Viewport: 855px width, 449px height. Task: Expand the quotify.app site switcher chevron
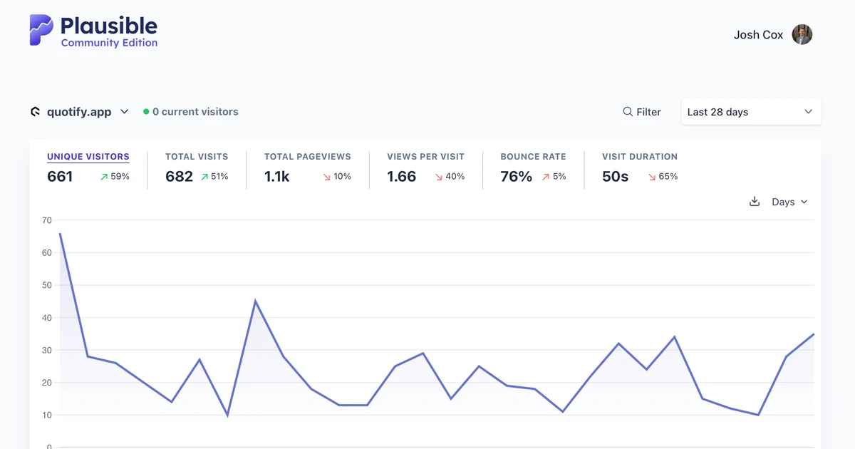click(124, 112)
